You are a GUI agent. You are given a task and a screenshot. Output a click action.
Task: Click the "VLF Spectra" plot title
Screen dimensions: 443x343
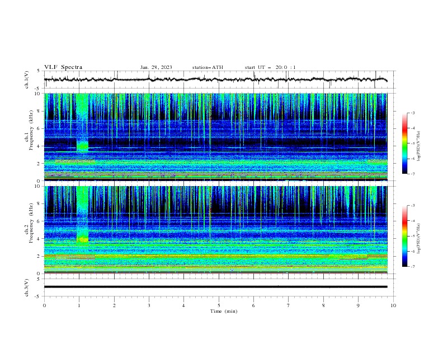pyautogui.click(x=63, y=67)
